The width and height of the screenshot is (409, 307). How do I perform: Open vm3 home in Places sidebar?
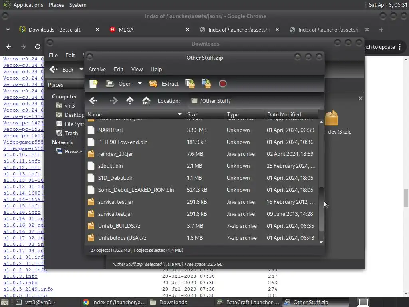point(66,106)
